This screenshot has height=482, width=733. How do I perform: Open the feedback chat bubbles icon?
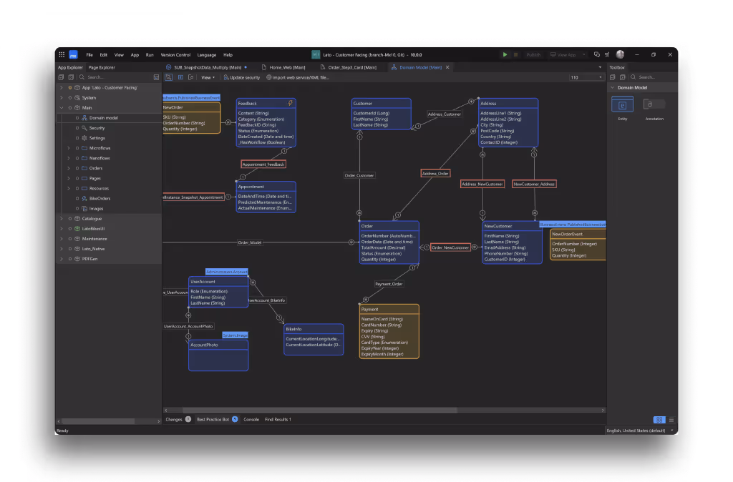coord(597,54)
